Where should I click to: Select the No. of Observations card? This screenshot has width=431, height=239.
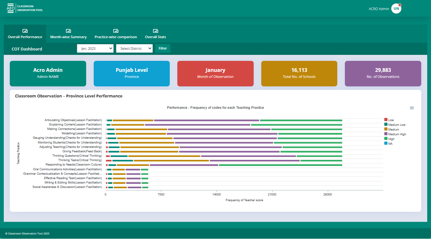pos(383,73)
